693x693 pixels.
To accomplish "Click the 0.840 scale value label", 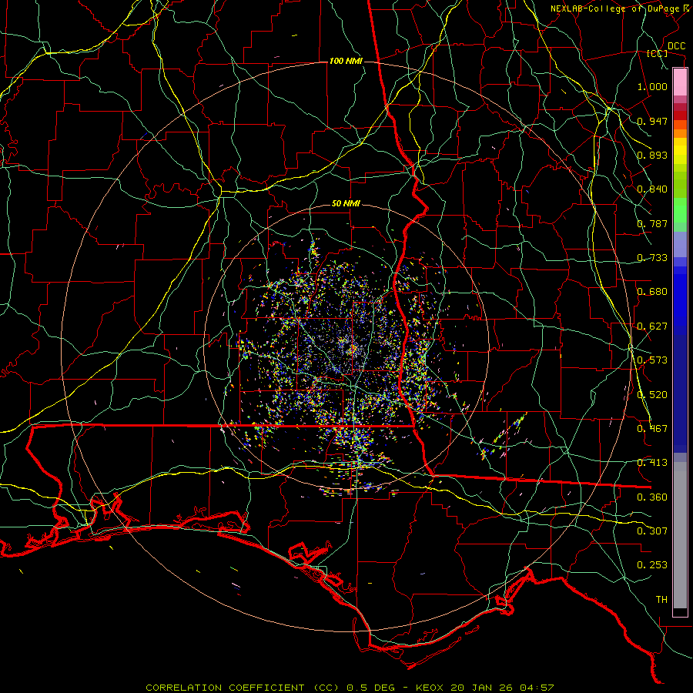I will [x=652, y=189].
